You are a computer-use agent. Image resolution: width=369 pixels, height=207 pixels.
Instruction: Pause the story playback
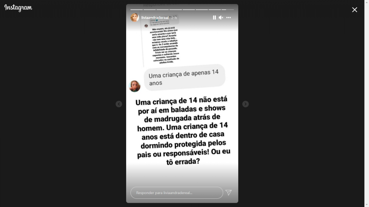coord(214,18)
